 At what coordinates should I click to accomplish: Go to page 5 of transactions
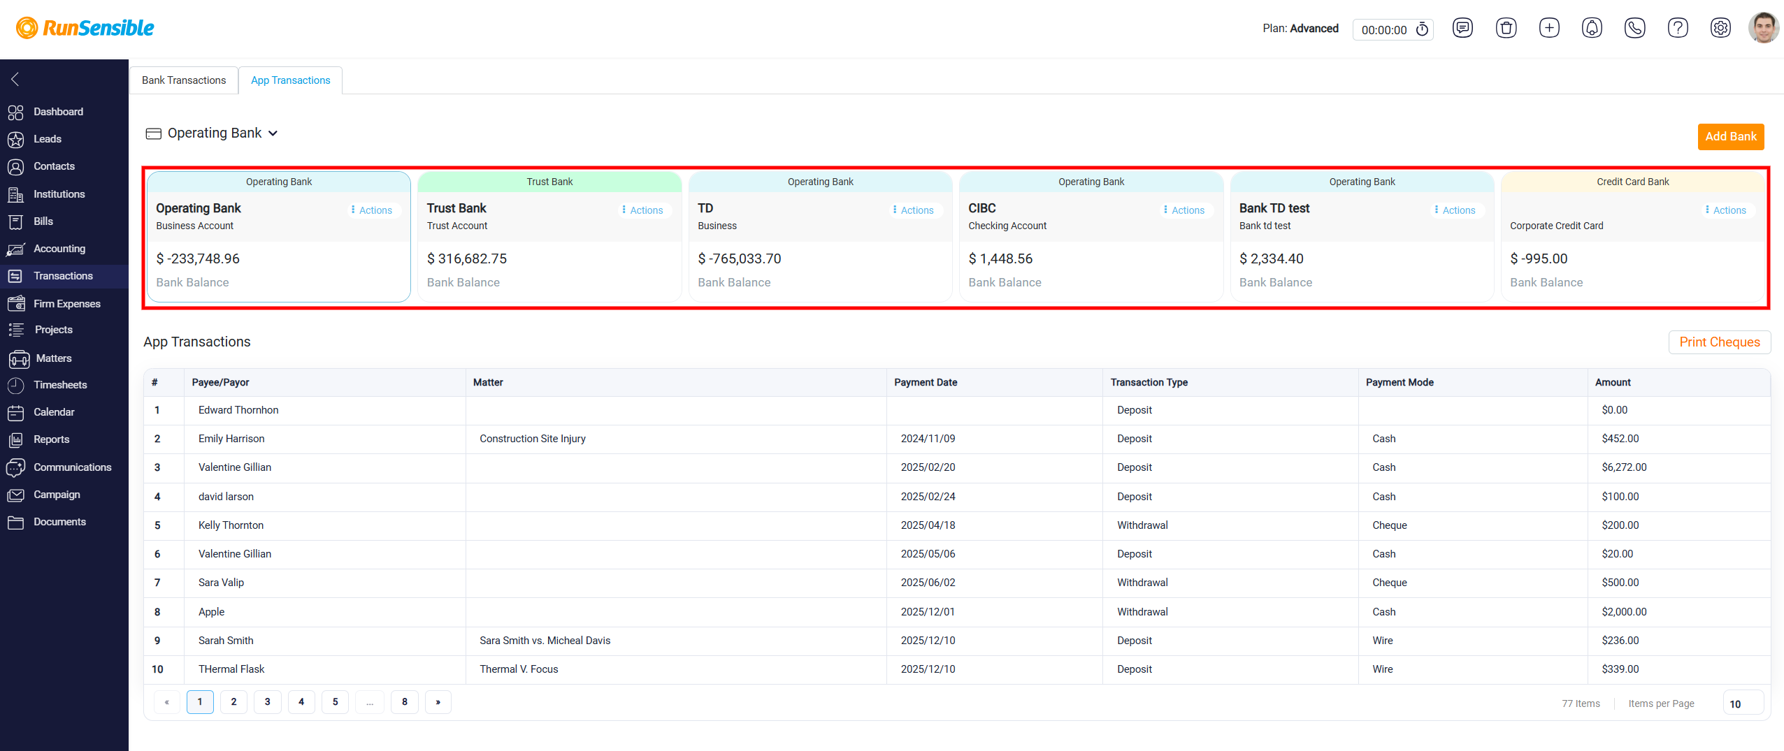click(335, 702)
